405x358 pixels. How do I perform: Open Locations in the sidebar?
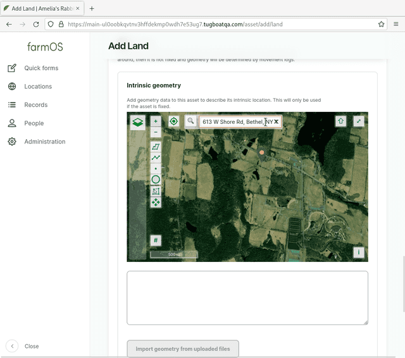pos(38,87)
